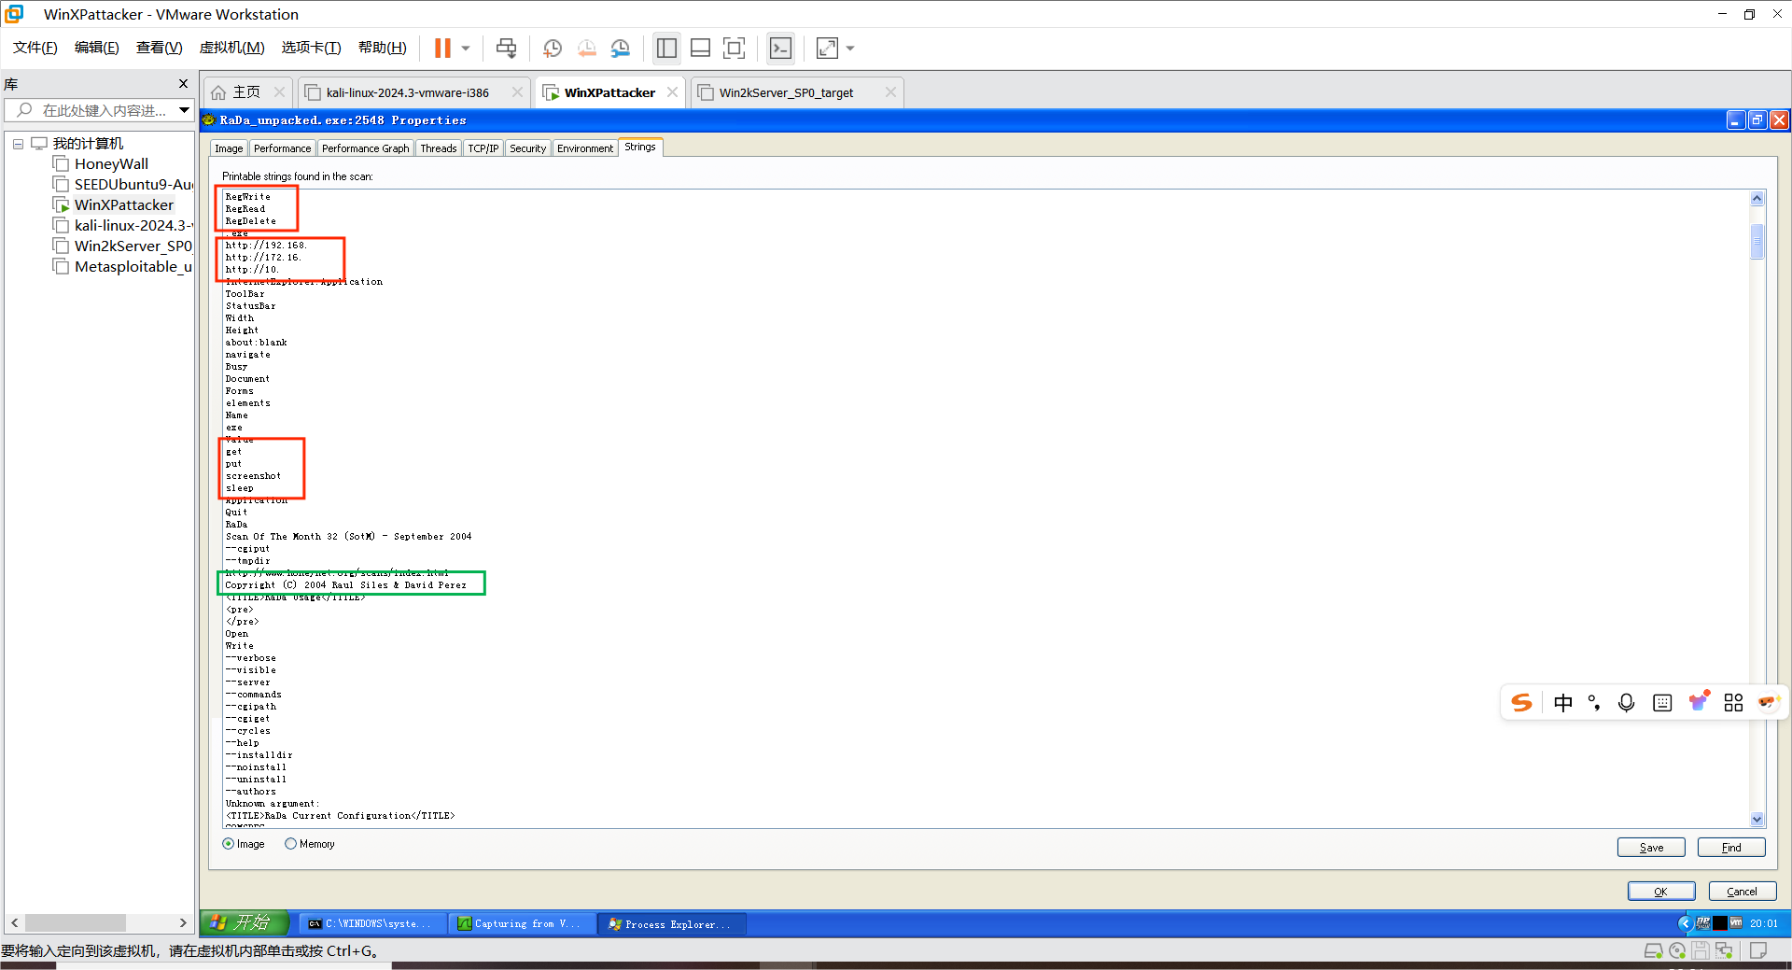Click the home icon on 主页 tab
This screenshot has height=970, width=1792.
[x=218, y=92]
